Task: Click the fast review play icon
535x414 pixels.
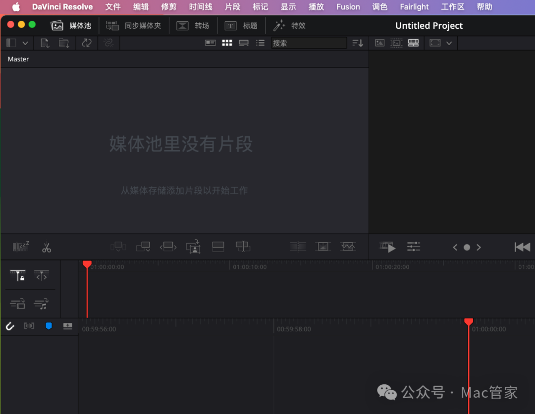Action: (x=387, y=247)
